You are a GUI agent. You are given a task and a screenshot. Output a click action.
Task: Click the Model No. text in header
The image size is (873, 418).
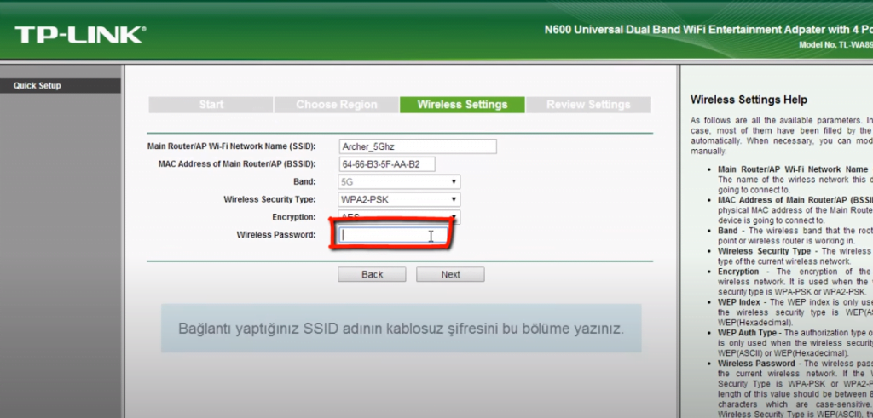(x=835, y=45)
